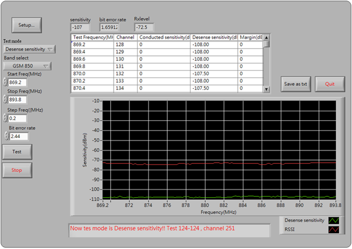Click the -10 y-axis top value
The height and width of the screenshot is (249, 352).
tap(96, 101)
